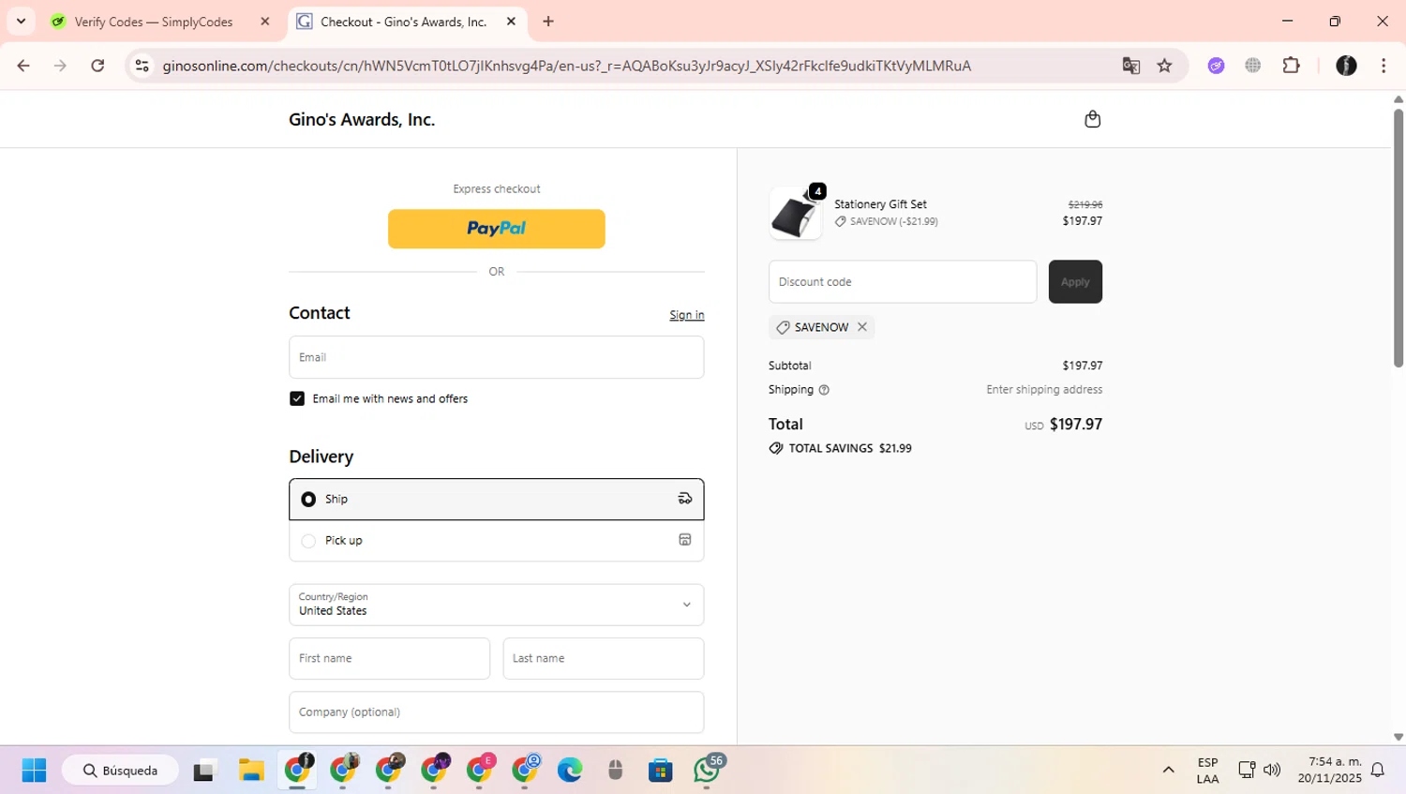Select the Ship delivery option
This screenshot has width=1406, height=794.
pos(496,500)
